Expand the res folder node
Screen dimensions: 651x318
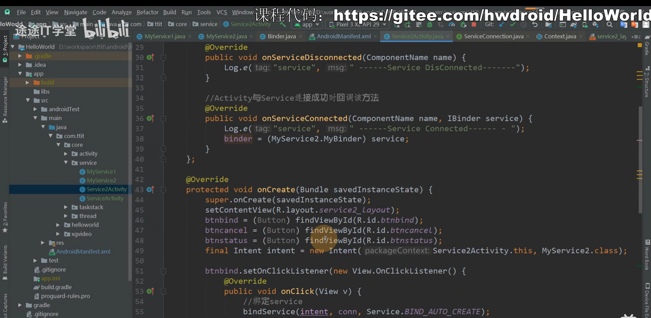pyautogui.click(x=44, y=243)
